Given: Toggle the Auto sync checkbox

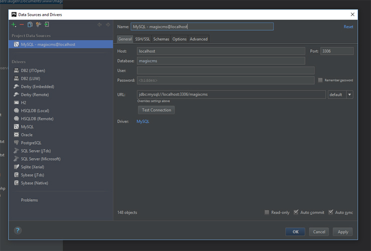Looking at the screenshot, I should (x=331, y=212).
